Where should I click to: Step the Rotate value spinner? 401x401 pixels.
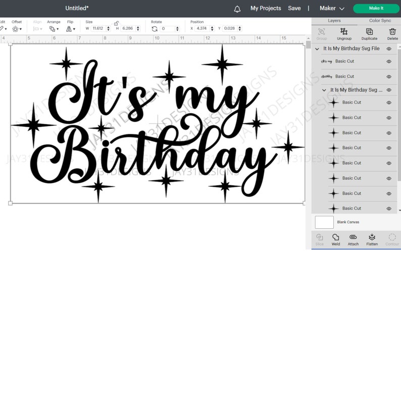177,29
